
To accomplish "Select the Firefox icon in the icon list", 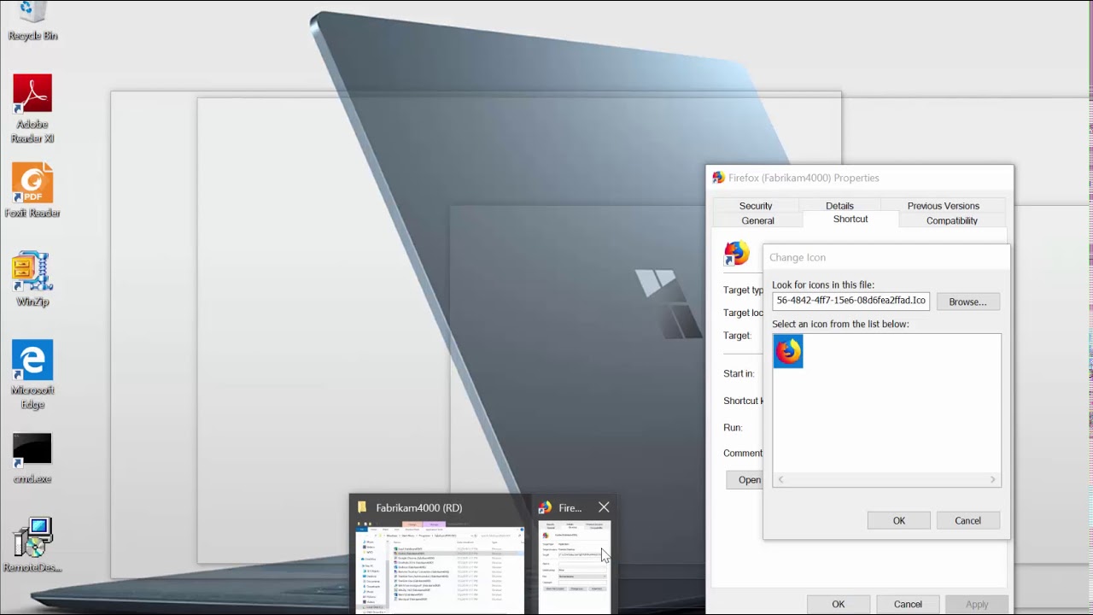I will click(788, 351).
